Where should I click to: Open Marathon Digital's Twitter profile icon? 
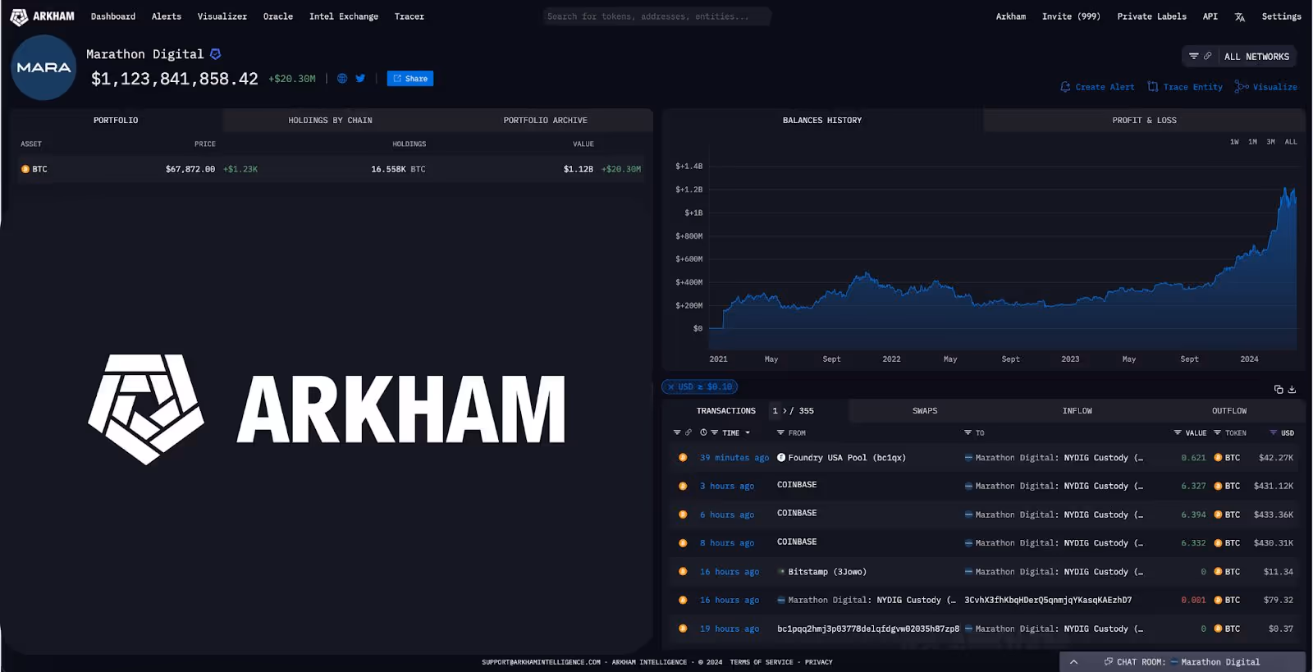[x=360, y=79]
